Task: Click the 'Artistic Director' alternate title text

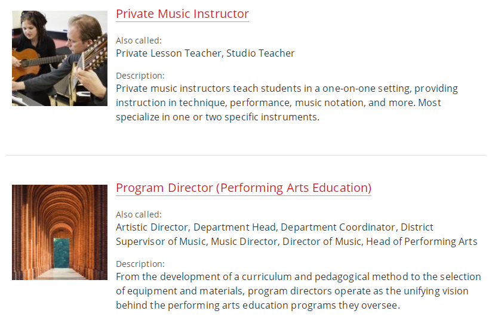Action: click(x=153, y=227)
